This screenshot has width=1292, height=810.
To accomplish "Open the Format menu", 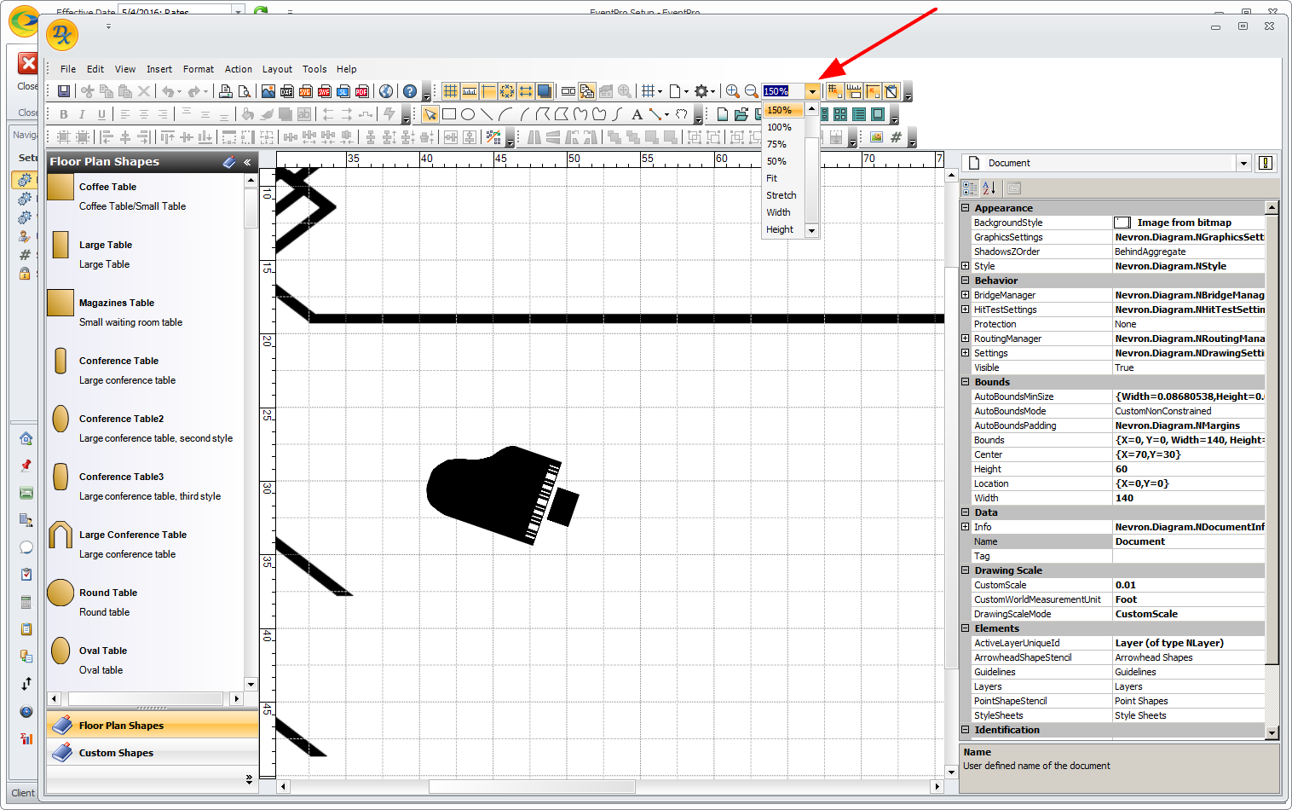I will (199, 69).
